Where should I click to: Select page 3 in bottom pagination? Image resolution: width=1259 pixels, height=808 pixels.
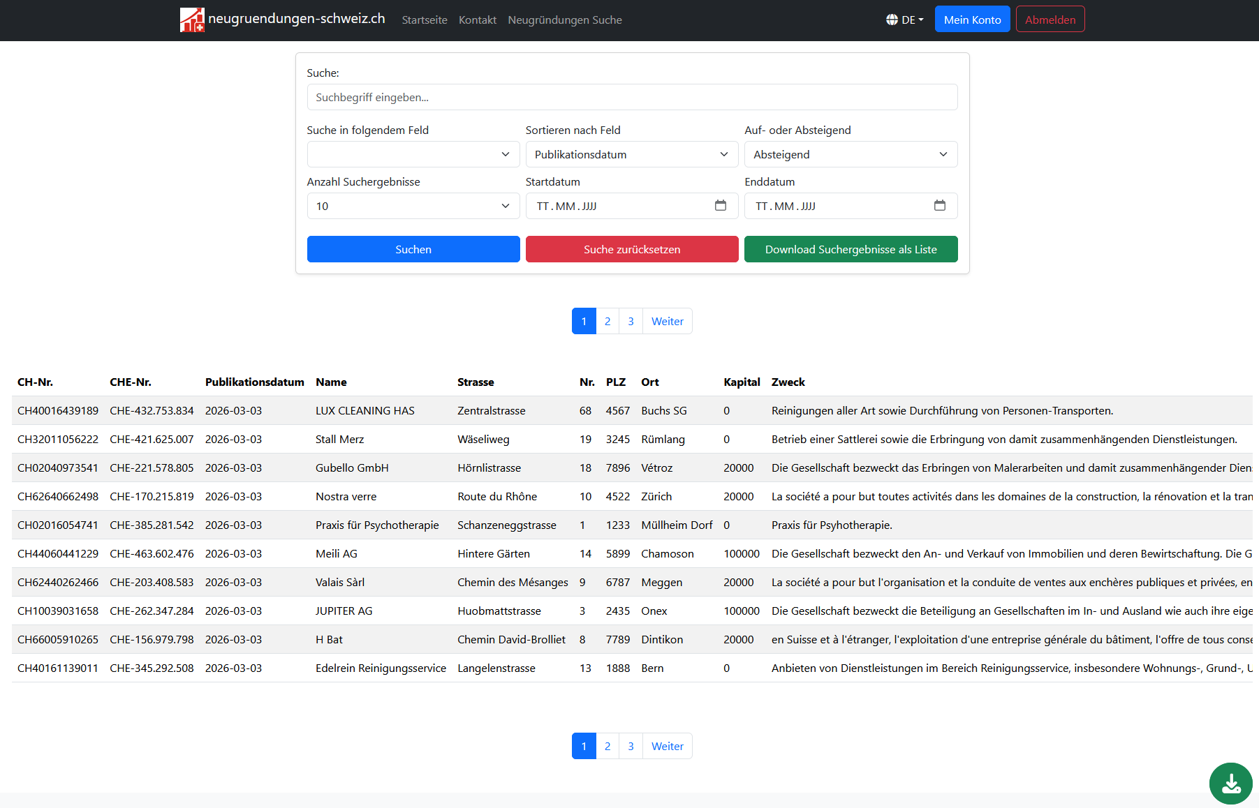tap(631, 746)
